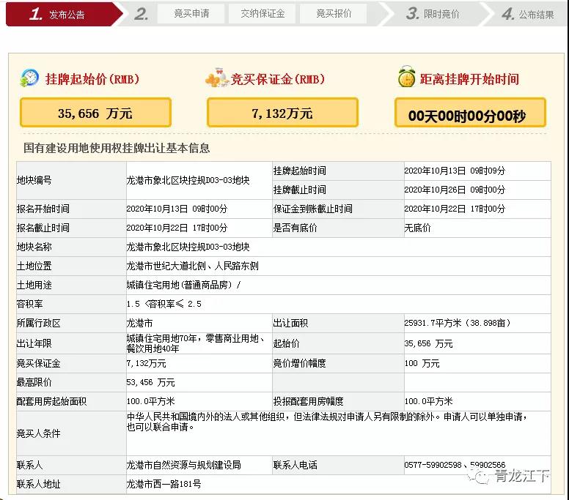Click the 最高限价 value 53,456 万元

[150, 382]
